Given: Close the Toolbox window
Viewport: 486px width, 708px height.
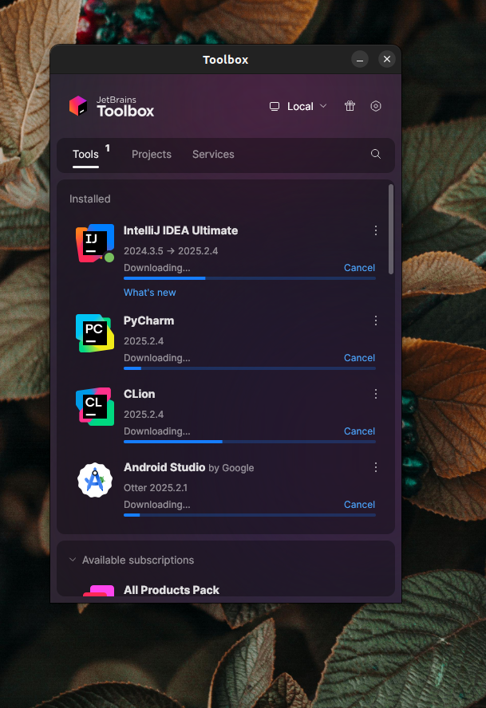Looking at the screenshot, I should point(387,59).
